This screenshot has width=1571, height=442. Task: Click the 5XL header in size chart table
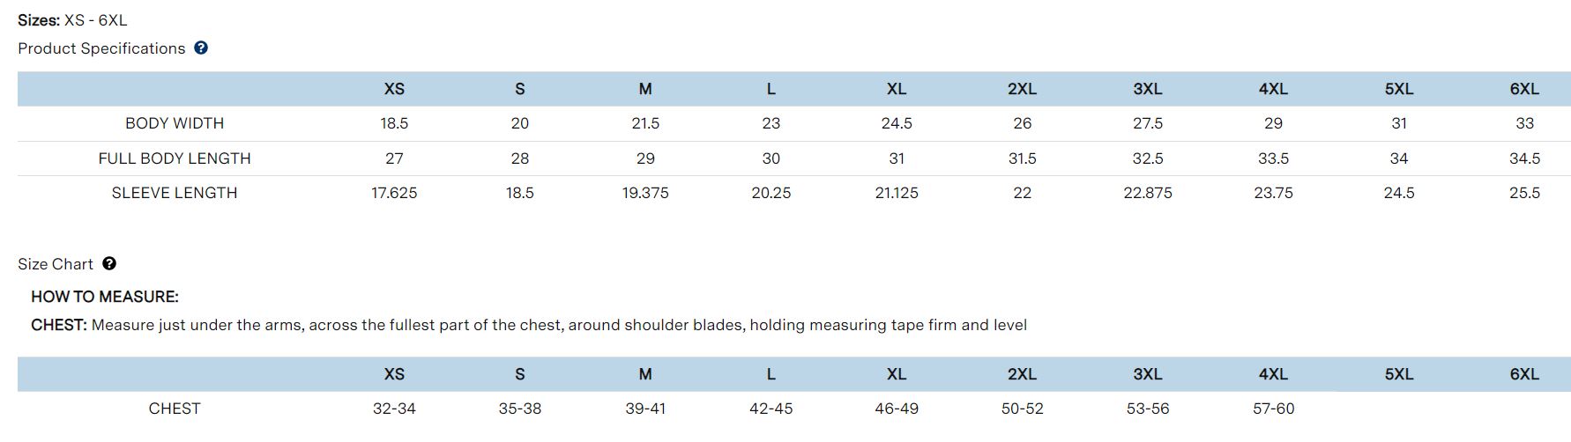[x=1399, y=374]
